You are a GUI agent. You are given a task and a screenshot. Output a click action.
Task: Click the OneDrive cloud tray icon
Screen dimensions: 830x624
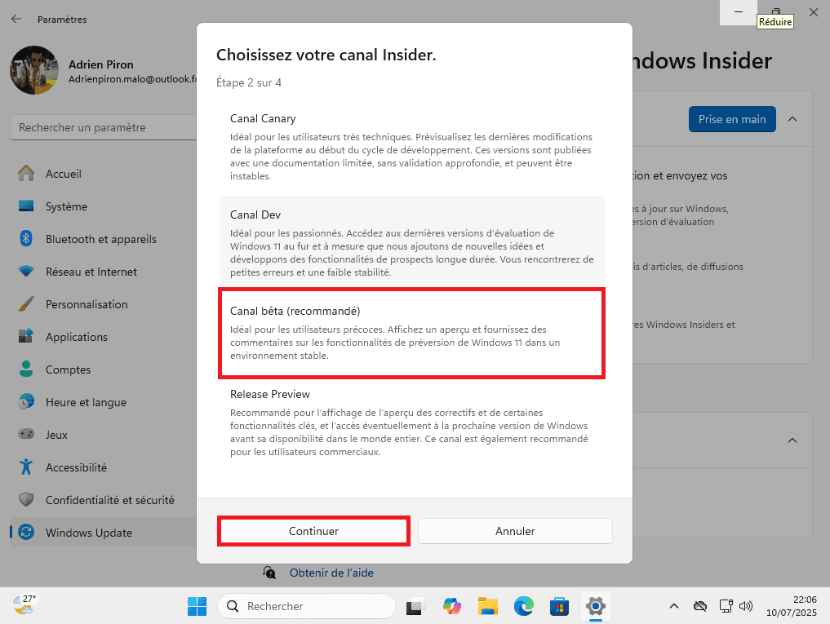700,606
